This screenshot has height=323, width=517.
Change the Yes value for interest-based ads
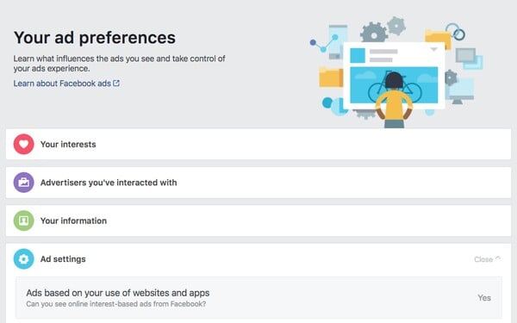[x=484, y=298]
